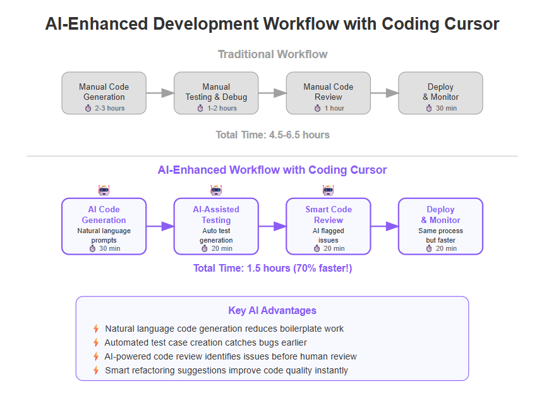
Task: Select the AI-Assisted Testing box
Action: point(216,226)
